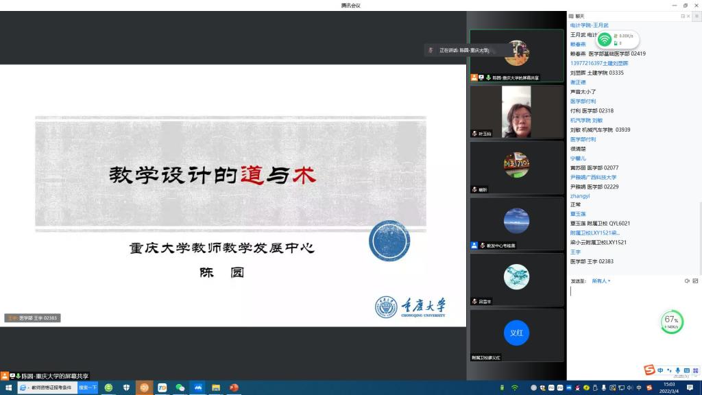Open the orange audio app taskbar icon
The image size is (702, 395).
(x=144, y=388)
